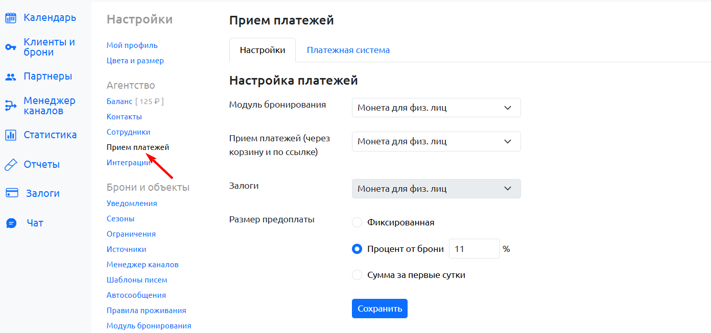The height and width of the screenshot is (333, 711).
Task: Click the people icon for Партнеры
Action: (x=11, y=77)
